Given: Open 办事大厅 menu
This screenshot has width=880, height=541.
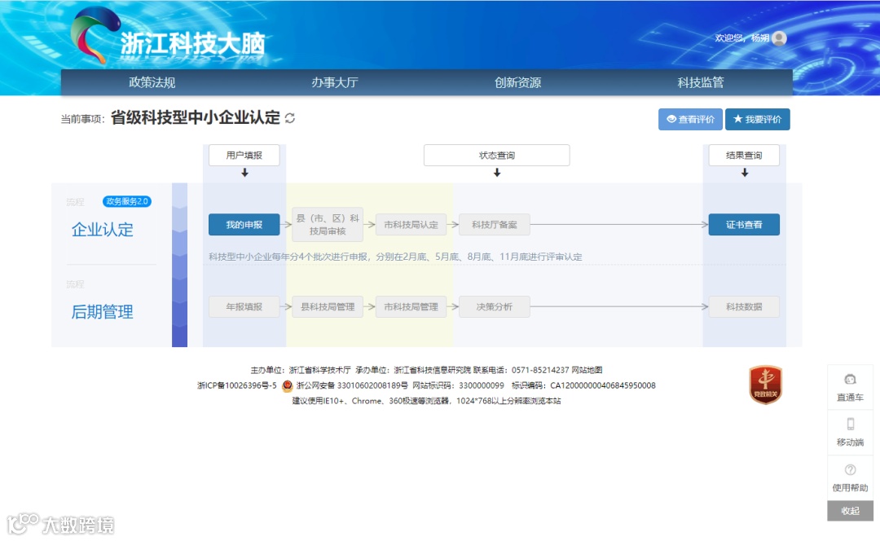Looking at the screenshot, I should pyautogui.click(x=335, y=82).
